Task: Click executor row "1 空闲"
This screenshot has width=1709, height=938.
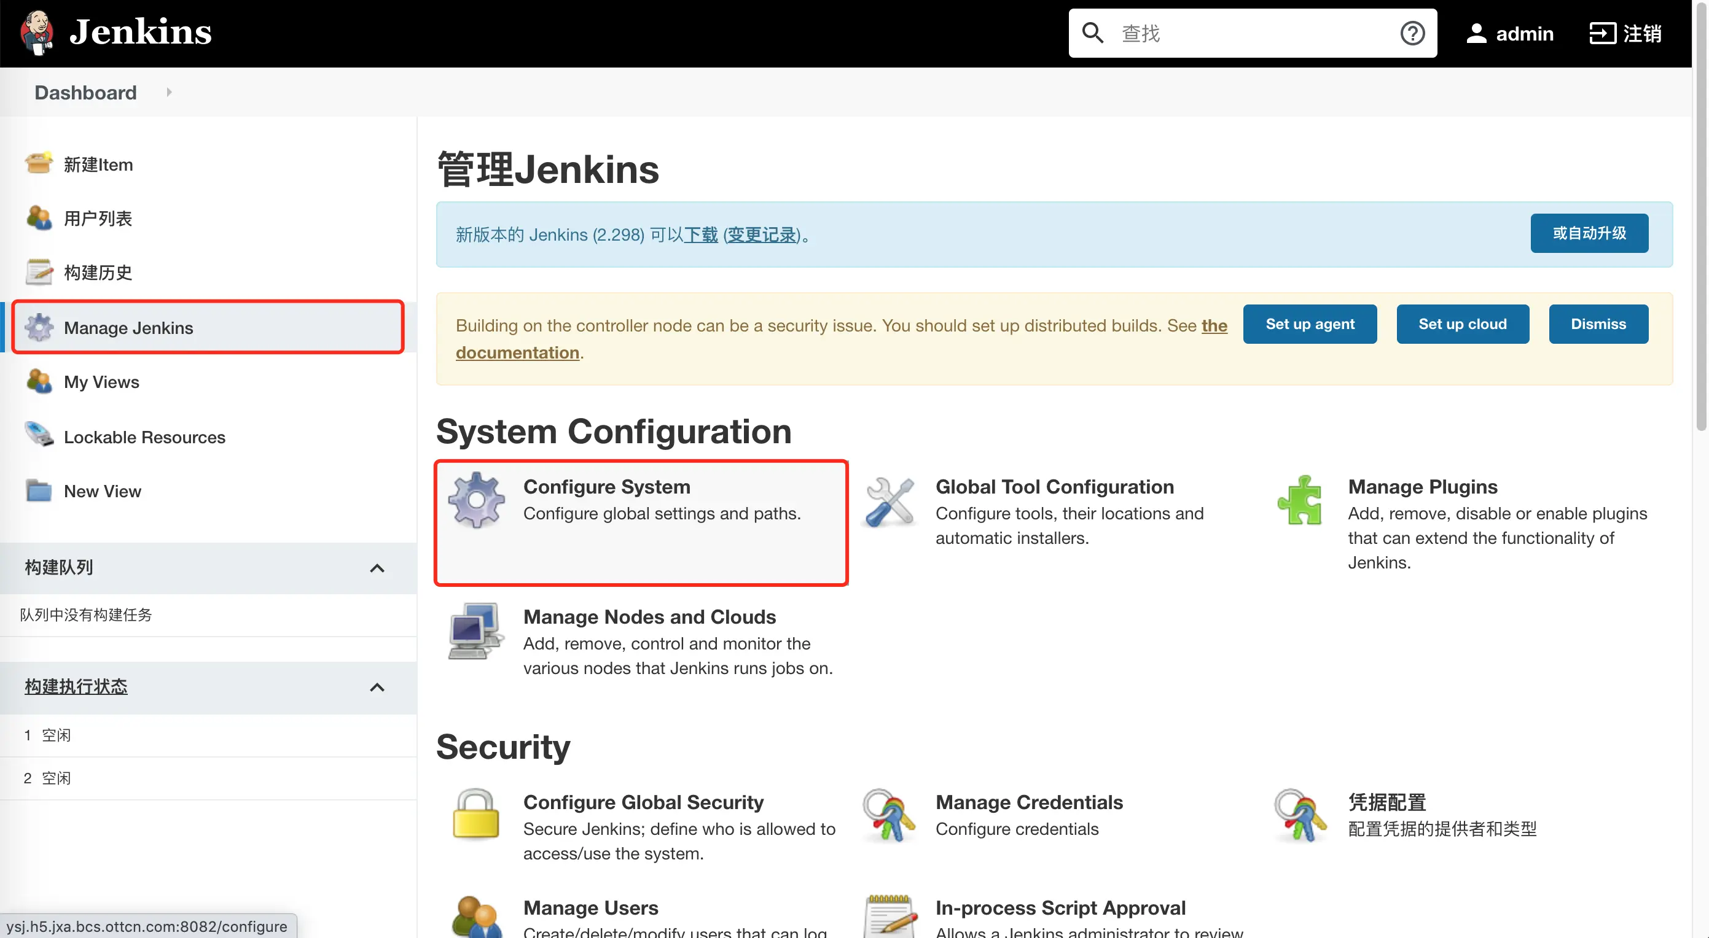Action: (x=208, y=735)
